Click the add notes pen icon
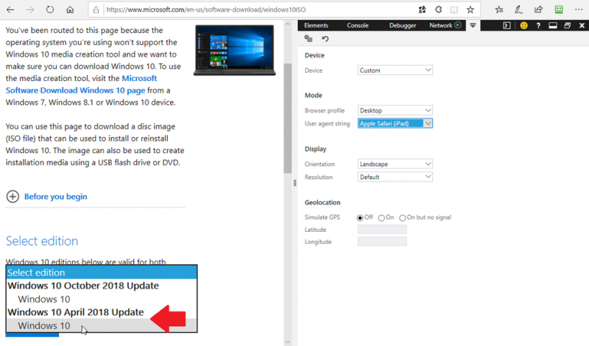 (x=519, y=10)
